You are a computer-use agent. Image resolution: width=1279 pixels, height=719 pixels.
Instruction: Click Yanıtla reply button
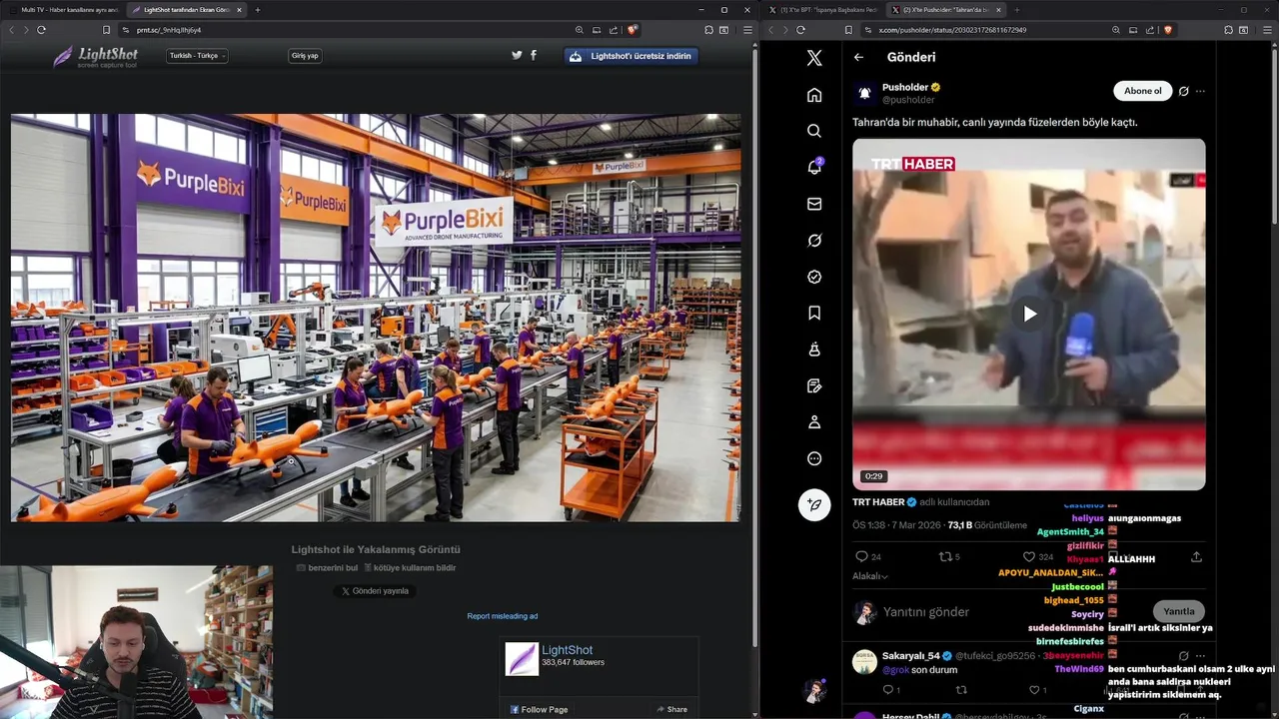(x=1178, y=611)
